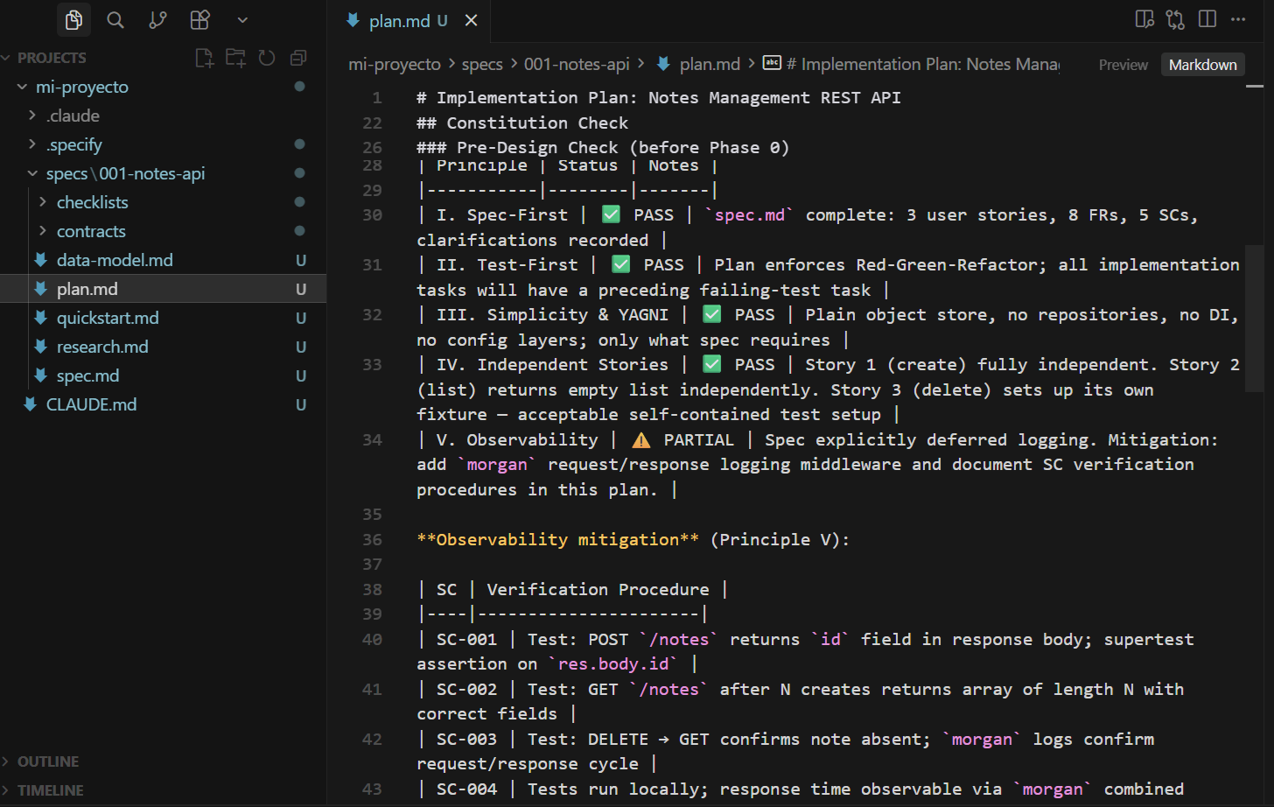This screenshot has width=1274, height=807.
Task: Switch editor to Preview mode
Action: coord(1123,65)
